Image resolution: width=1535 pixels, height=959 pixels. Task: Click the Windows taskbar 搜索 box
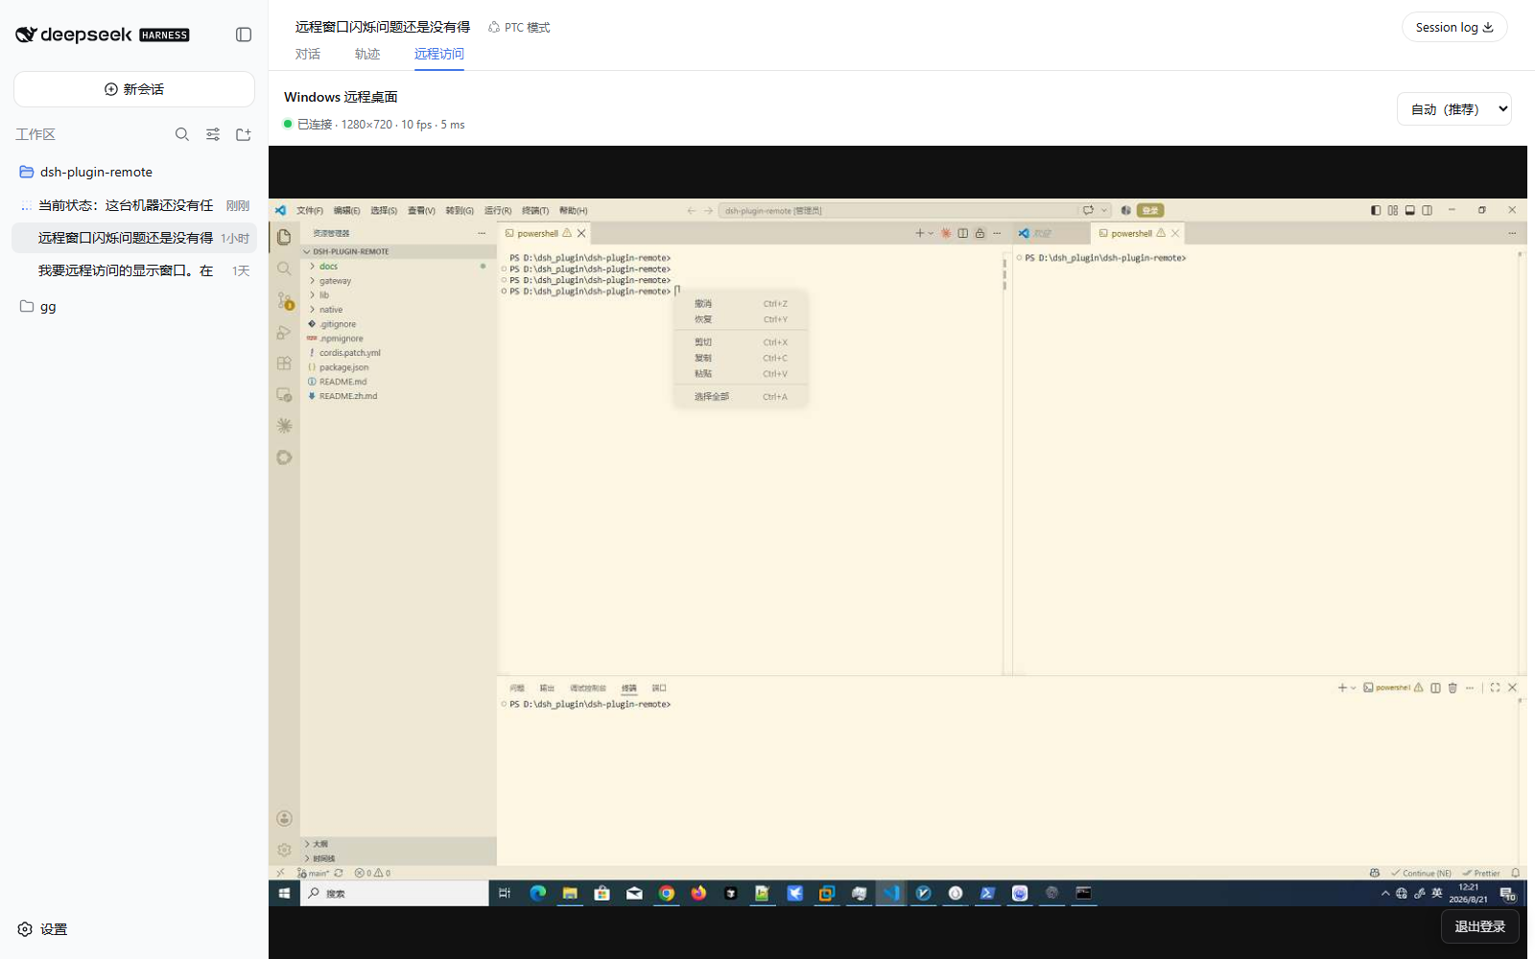(395, 893)
